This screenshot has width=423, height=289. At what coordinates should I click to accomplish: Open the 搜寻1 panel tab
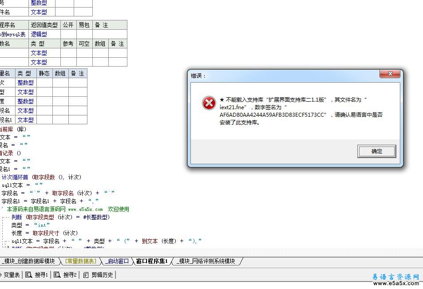pyautogui.click(x=36, y=275)
